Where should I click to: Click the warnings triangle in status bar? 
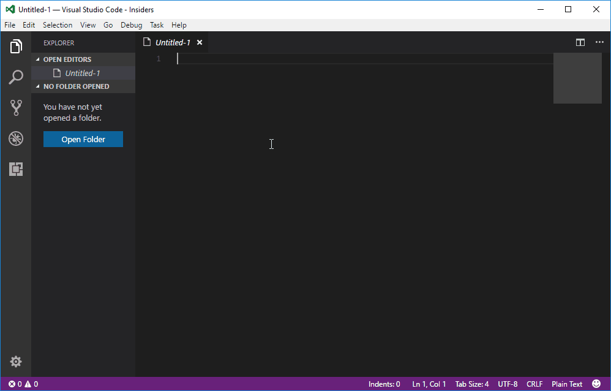[x=28, y=384]
